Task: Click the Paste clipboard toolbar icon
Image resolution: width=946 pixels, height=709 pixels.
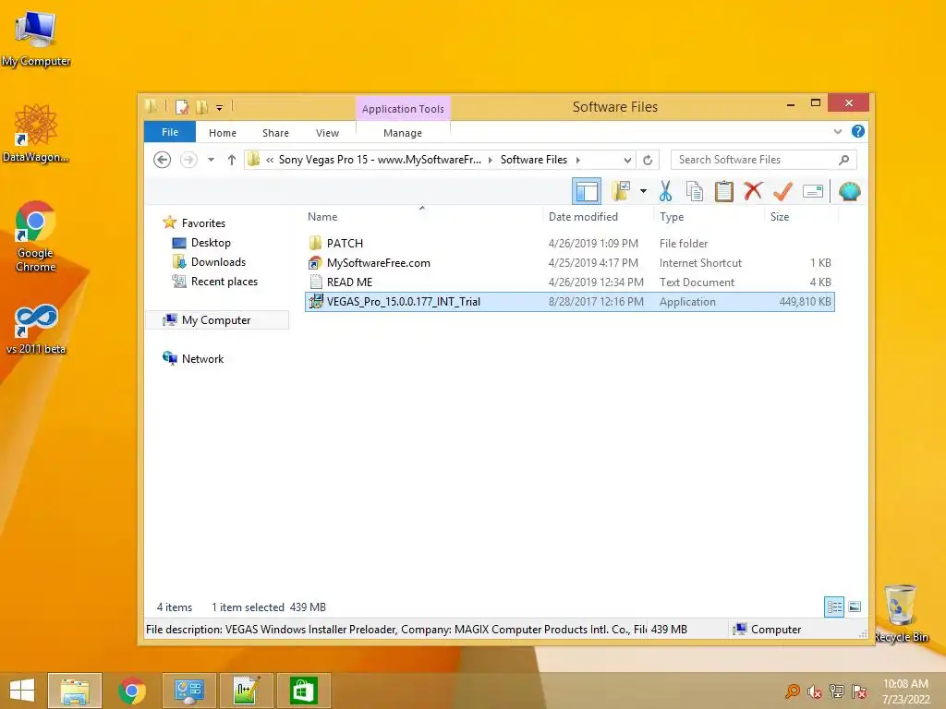Action: tap(723, 191)
